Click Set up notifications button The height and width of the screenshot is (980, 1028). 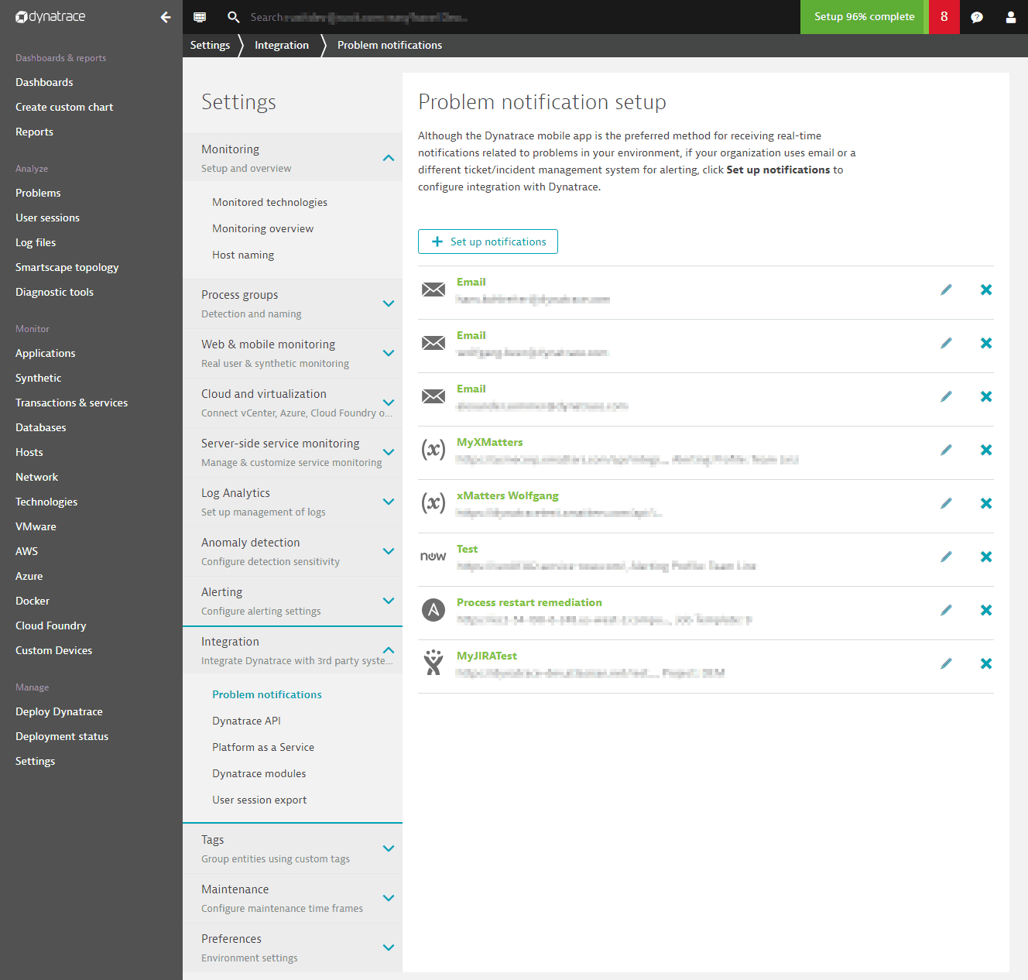tap(488, 242)
